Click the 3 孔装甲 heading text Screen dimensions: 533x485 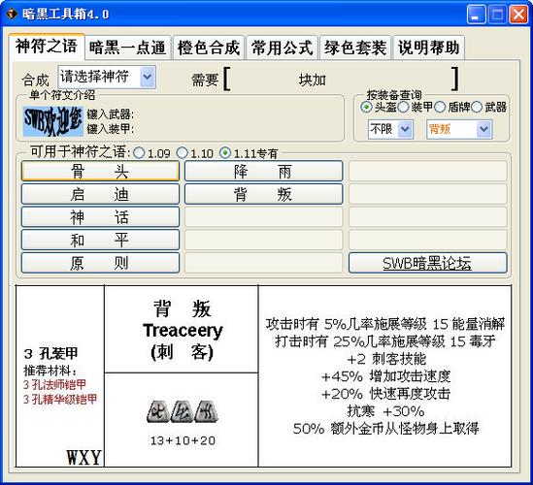(50, 354)
